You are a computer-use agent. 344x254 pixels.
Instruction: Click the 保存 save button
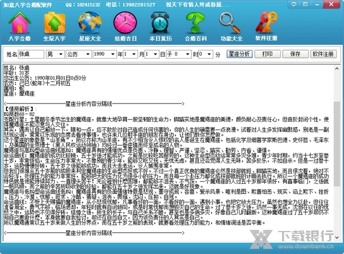[x=295, y=54]
